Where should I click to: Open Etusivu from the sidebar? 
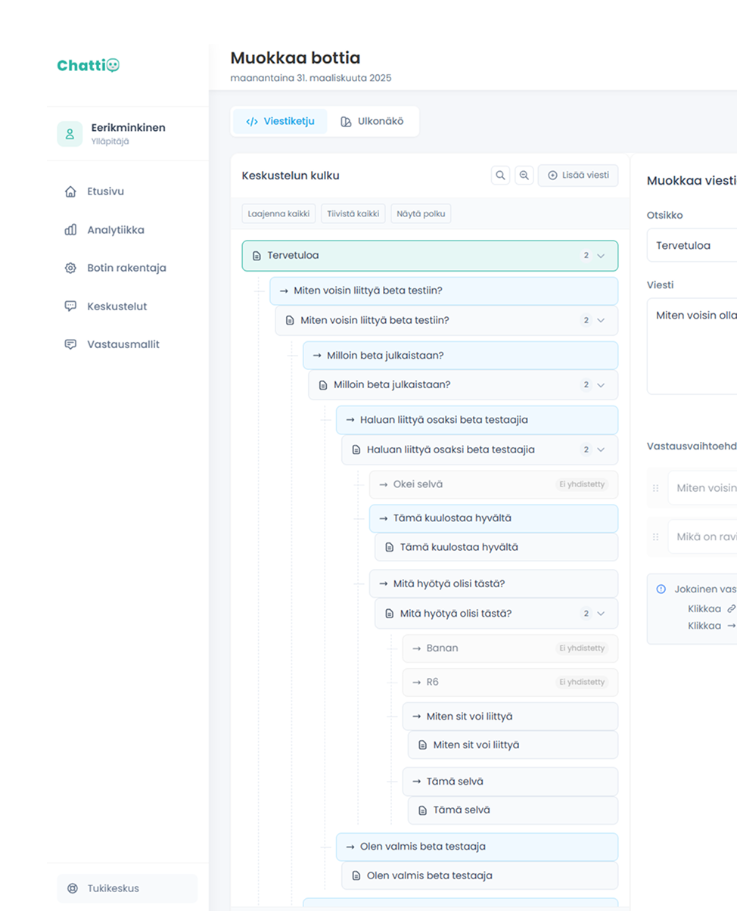click(x=105, y=191)
